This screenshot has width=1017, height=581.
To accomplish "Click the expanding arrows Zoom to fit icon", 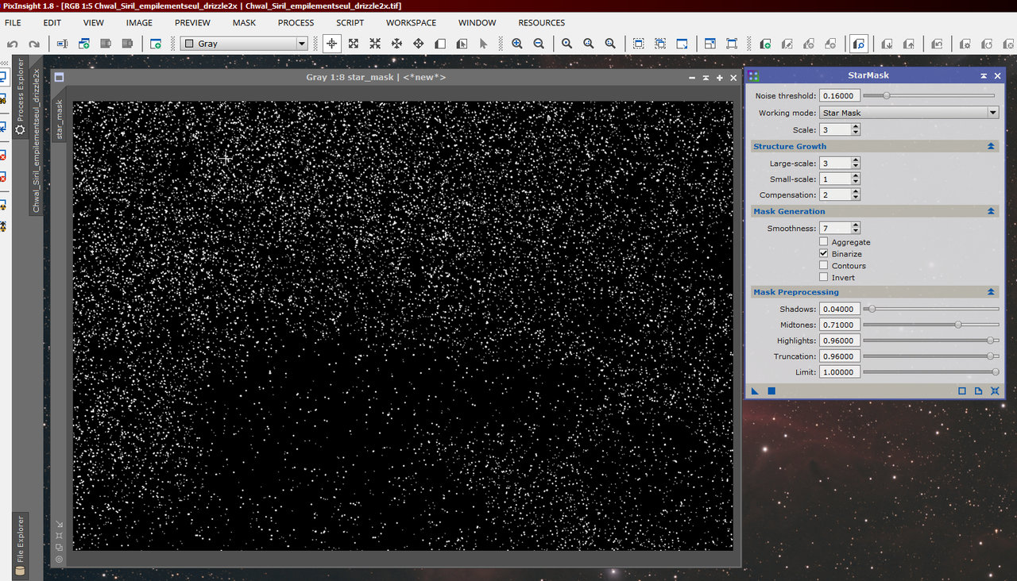I will pos(354,44).
